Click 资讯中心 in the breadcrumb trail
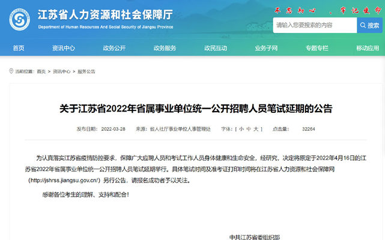The image size is (385, 240). click(61, 71)
